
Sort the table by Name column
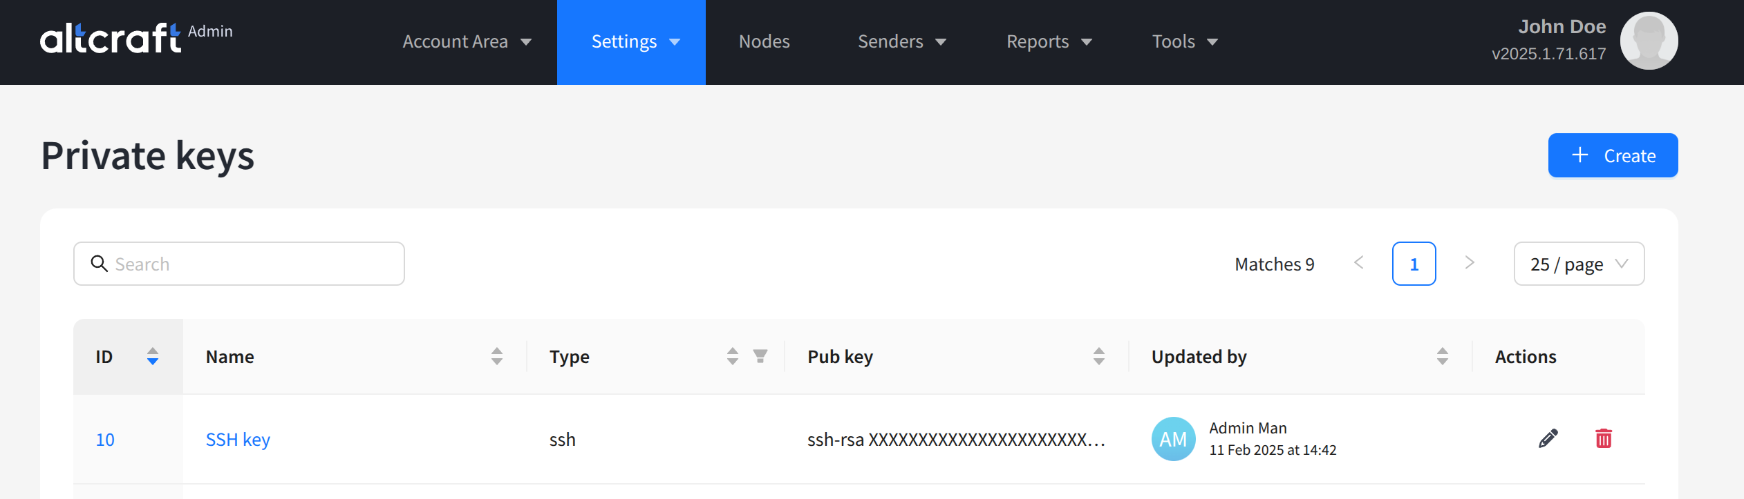click(x=497, y=356)
